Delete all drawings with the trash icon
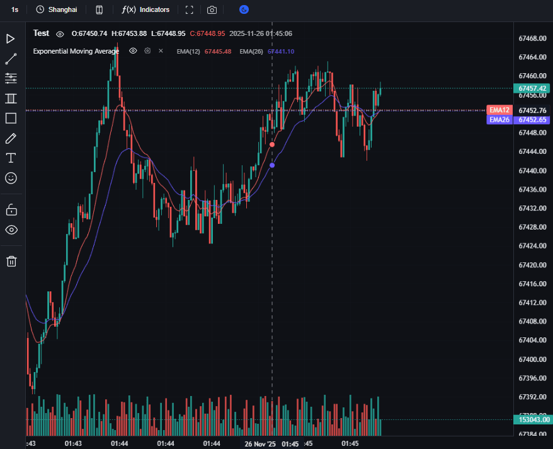The image size is (553, 449). 11,261
